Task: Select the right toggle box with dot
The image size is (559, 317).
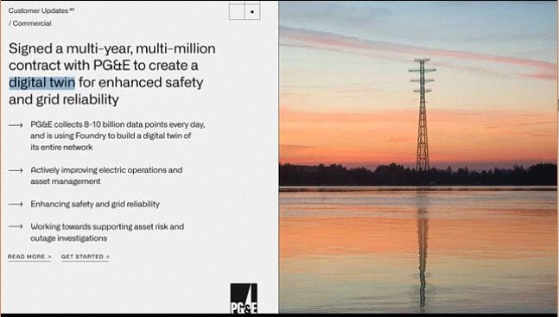Action: 252,11
